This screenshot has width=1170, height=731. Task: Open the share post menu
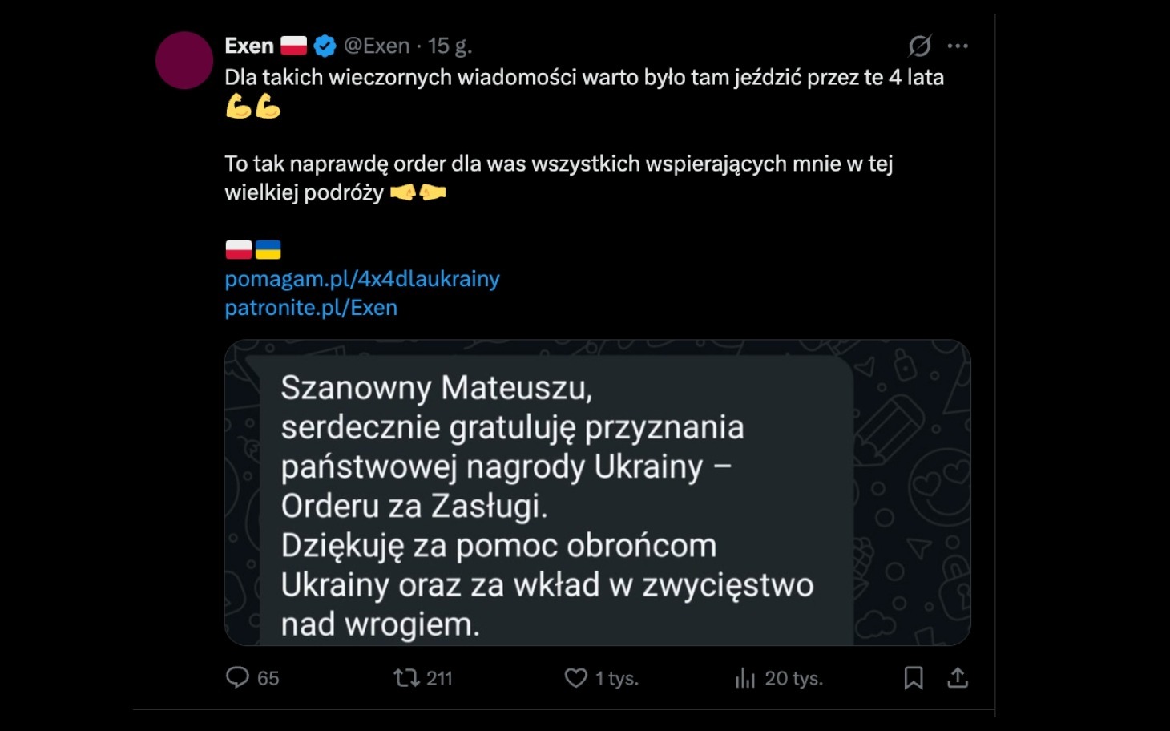coord(958,678)
